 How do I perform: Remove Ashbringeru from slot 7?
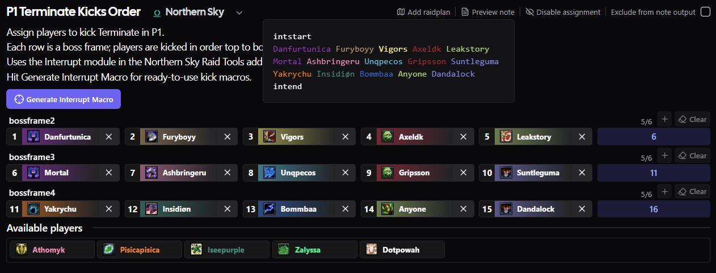[x=227, y=173]
